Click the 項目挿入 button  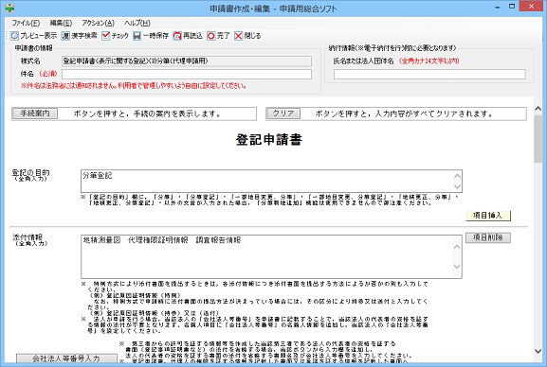[x=488, y=216]
